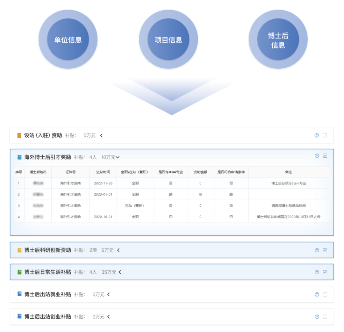
Task: Click the help icon in 设站(入驻)资助 row
Action: pyautogui.click(x=317, y=135)
